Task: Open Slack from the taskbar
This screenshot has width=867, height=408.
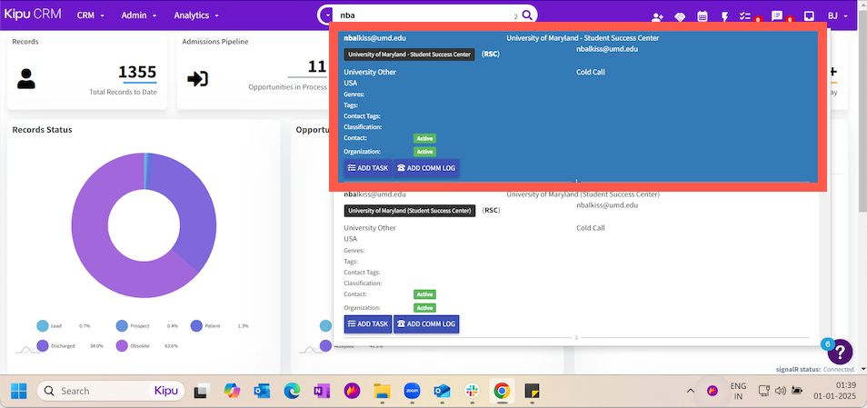Action: 473,391
